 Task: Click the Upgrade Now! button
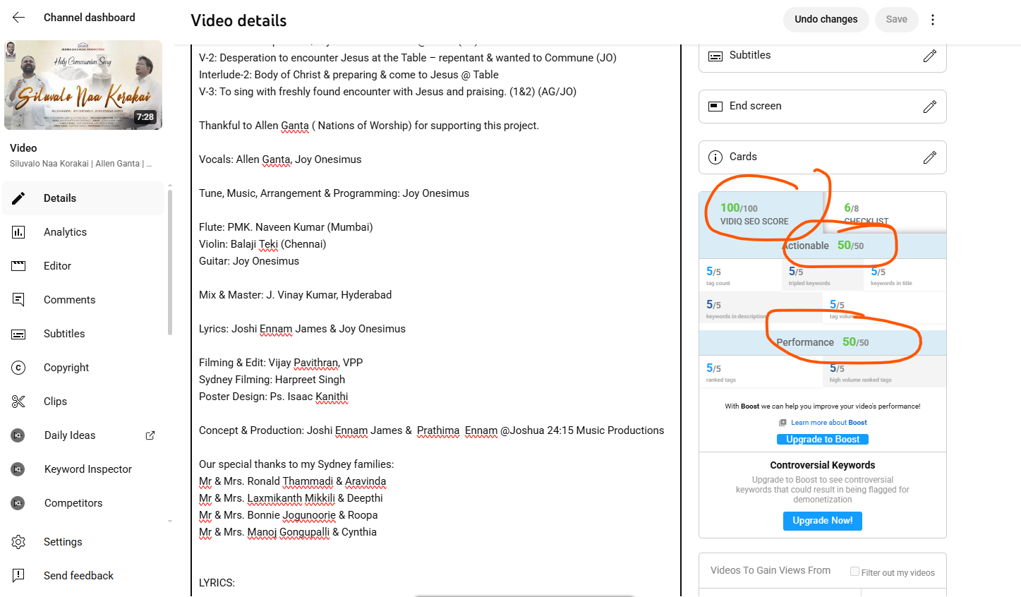point(822,521)
